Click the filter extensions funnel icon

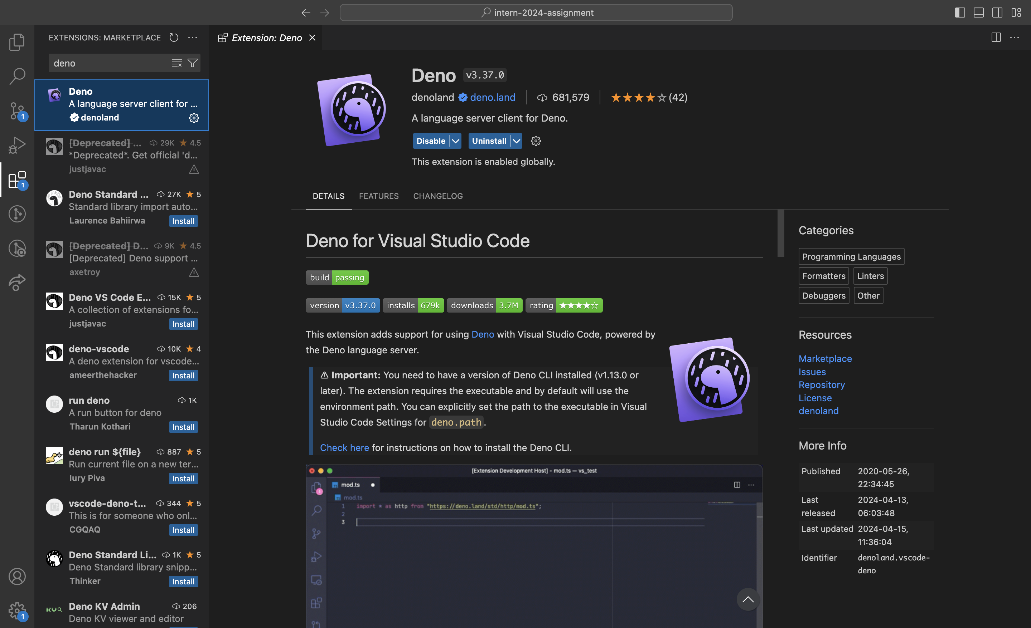193,63
